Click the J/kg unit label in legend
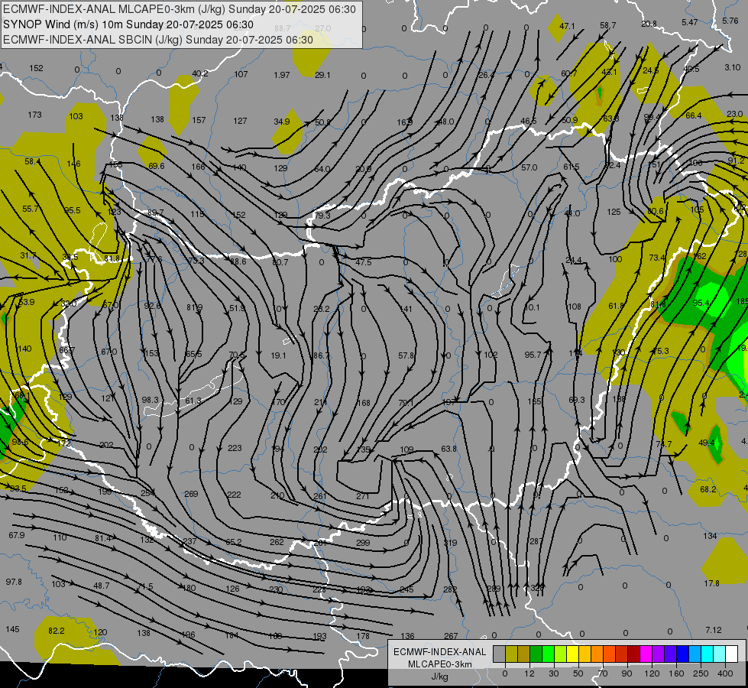This screenshot has width=748, height=688. tap(439, 677)
